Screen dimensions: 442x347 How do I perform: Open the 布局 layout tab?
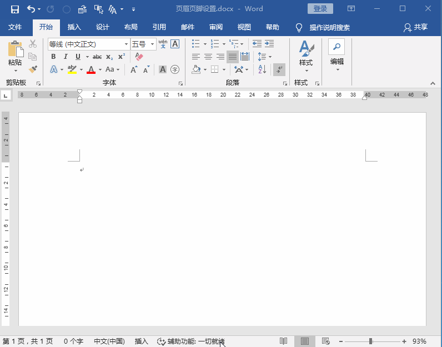(130, 27)
